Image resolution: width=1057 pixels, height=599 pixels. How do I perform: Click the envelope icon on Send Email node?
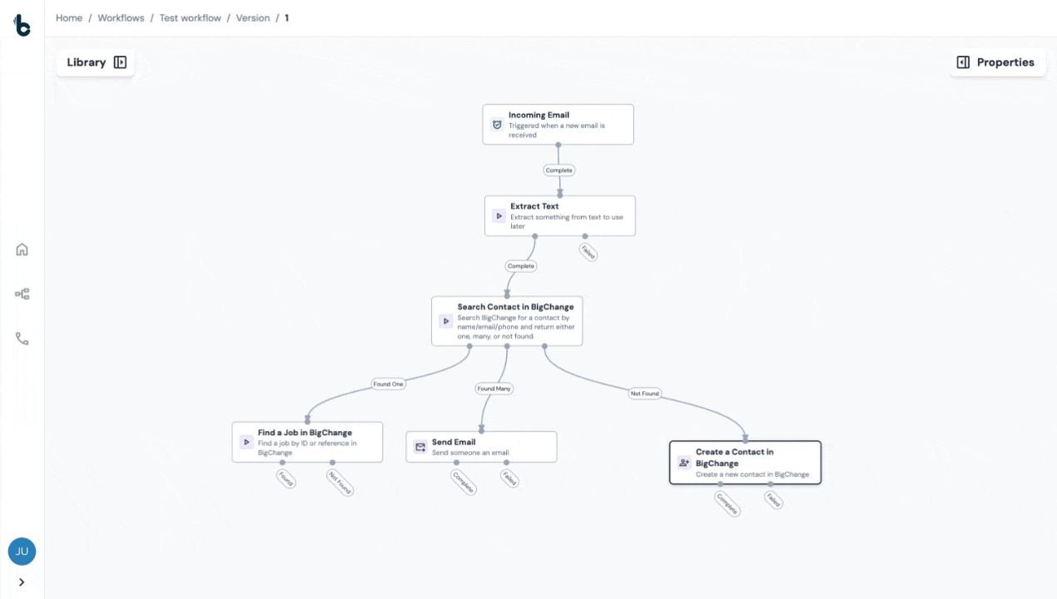pos(420,448)
